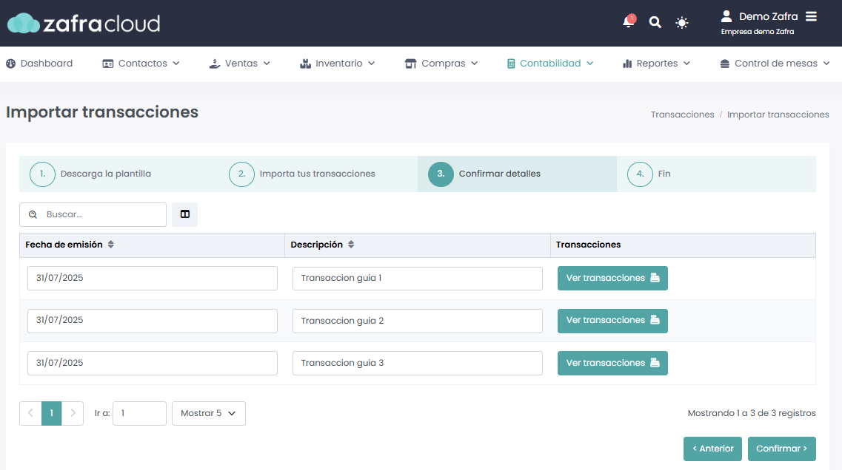Open the search magnifier in header
The height and width of the screenshot is (470, 842).
tap(655, 22)
